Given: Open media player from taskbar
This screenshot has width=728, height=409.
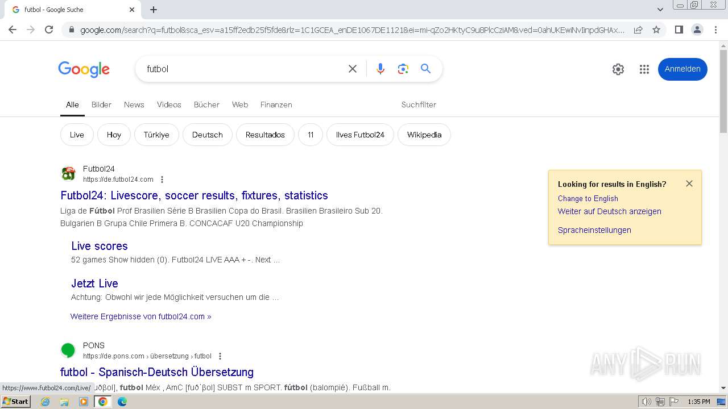Looking at the screenshot, I should (84, 402).
